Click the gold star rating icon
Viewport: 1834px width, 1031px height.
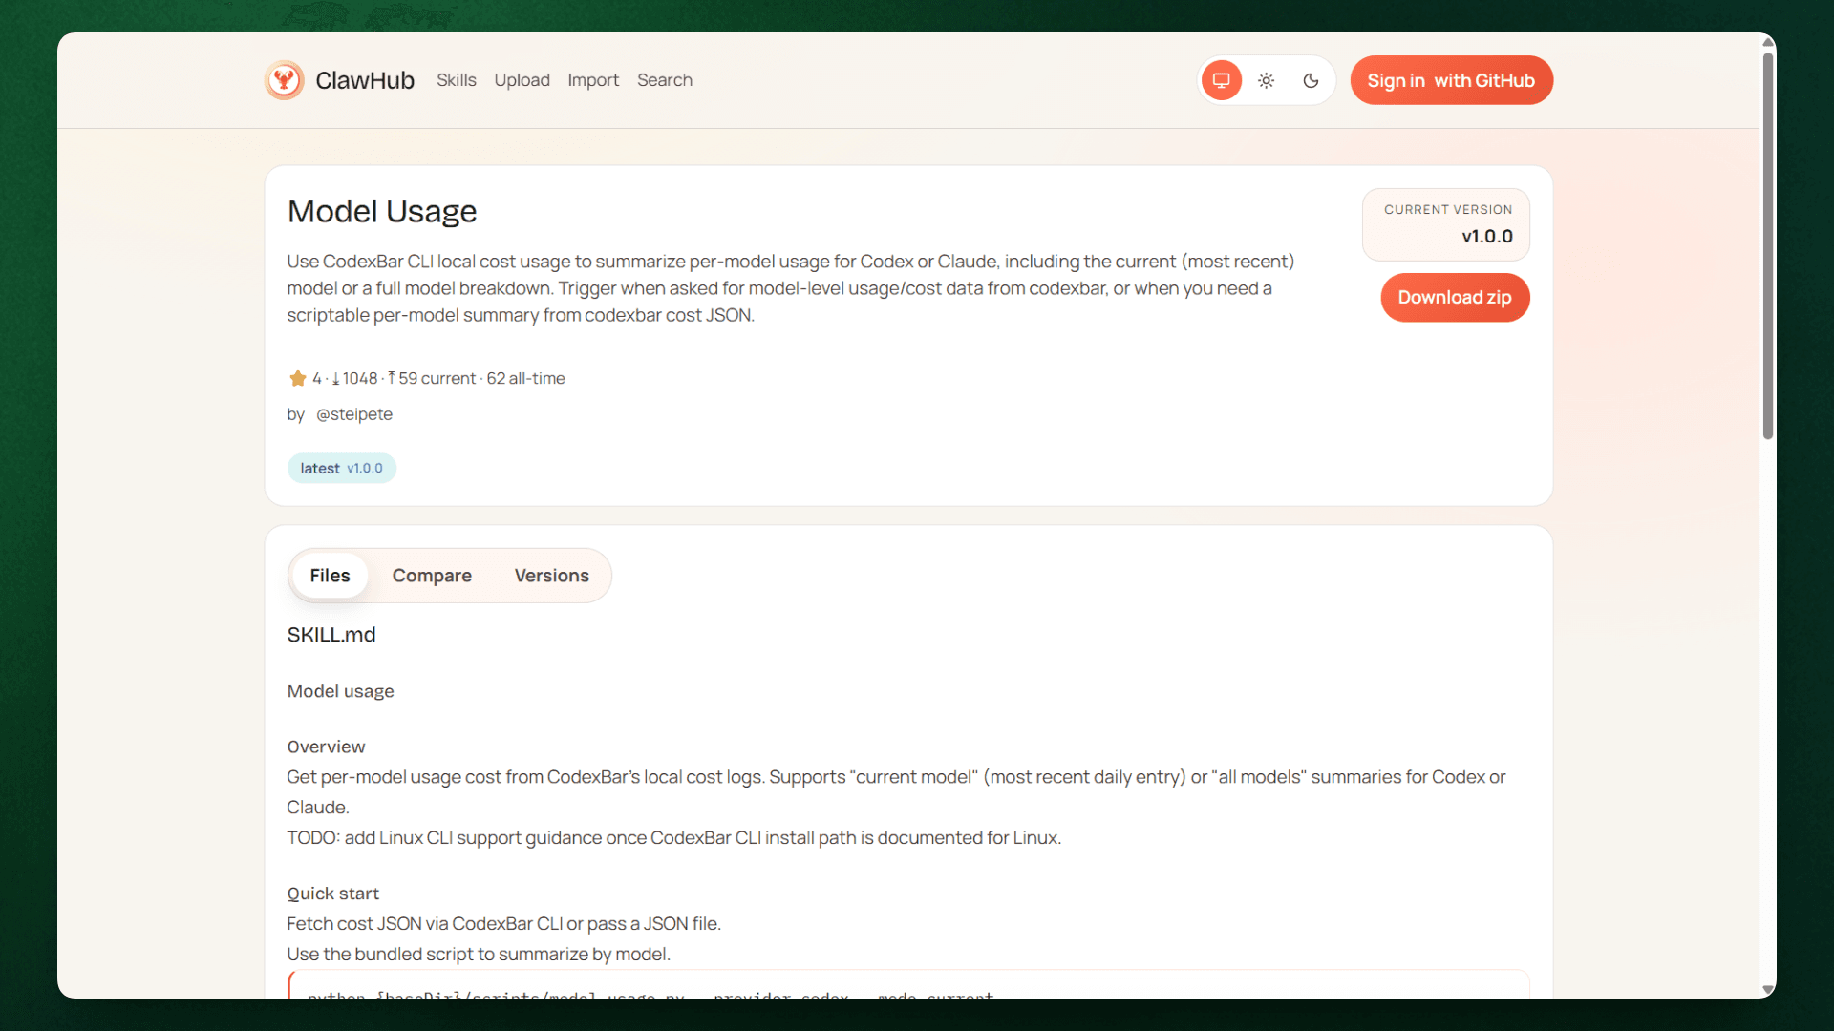click(x=297, y=378)
